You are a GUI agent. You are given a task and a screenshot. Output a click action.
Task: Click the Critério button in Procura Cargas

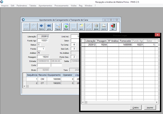pyautogui.click(x=136, y=108)
